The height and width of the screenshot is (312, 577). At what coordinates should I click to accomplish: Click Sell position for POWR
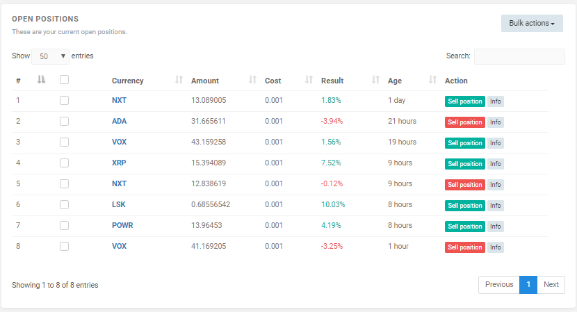click(x=464, y=226)
